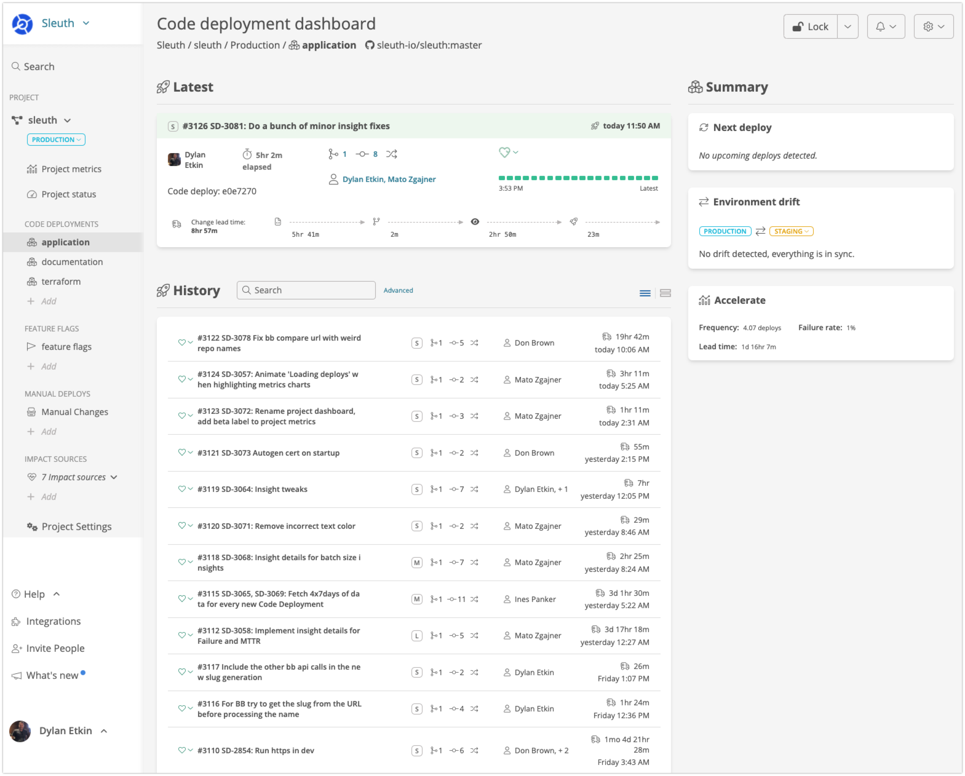Click the latest deploy shuffle compare icon
Image resolution: width=965 pixels, height=776 pixels.
[392, 154]
